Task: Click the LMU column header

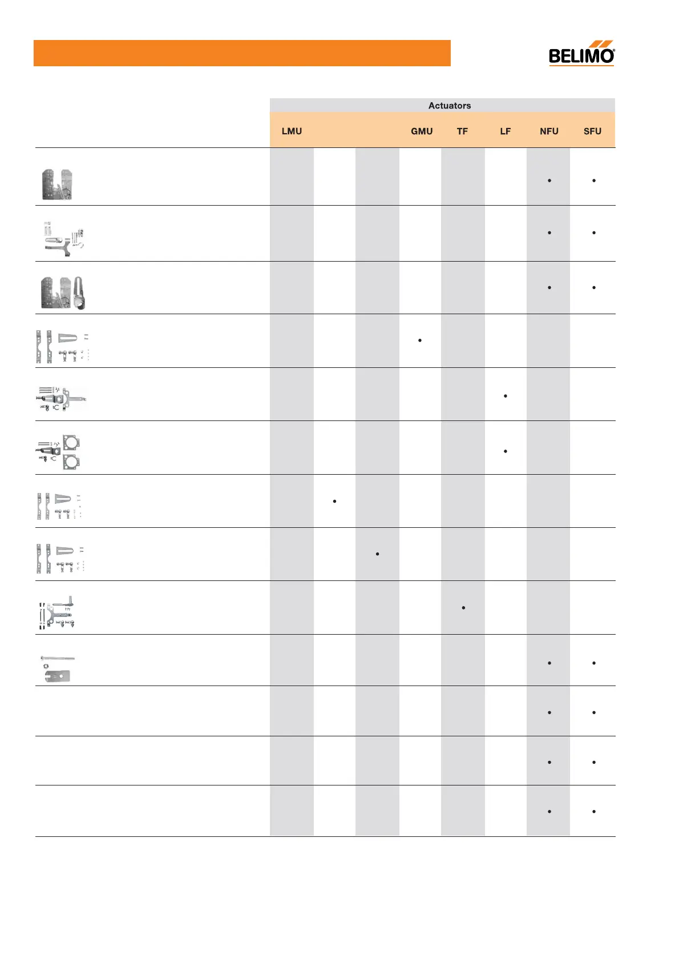Action: [x=292, y=131]
